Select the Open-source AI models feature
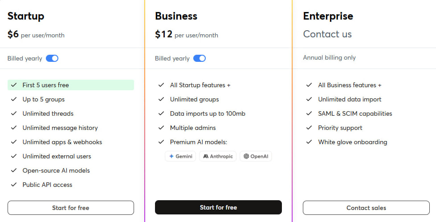The width and height of the screenshot is (436, 222). tap(56, 170)
